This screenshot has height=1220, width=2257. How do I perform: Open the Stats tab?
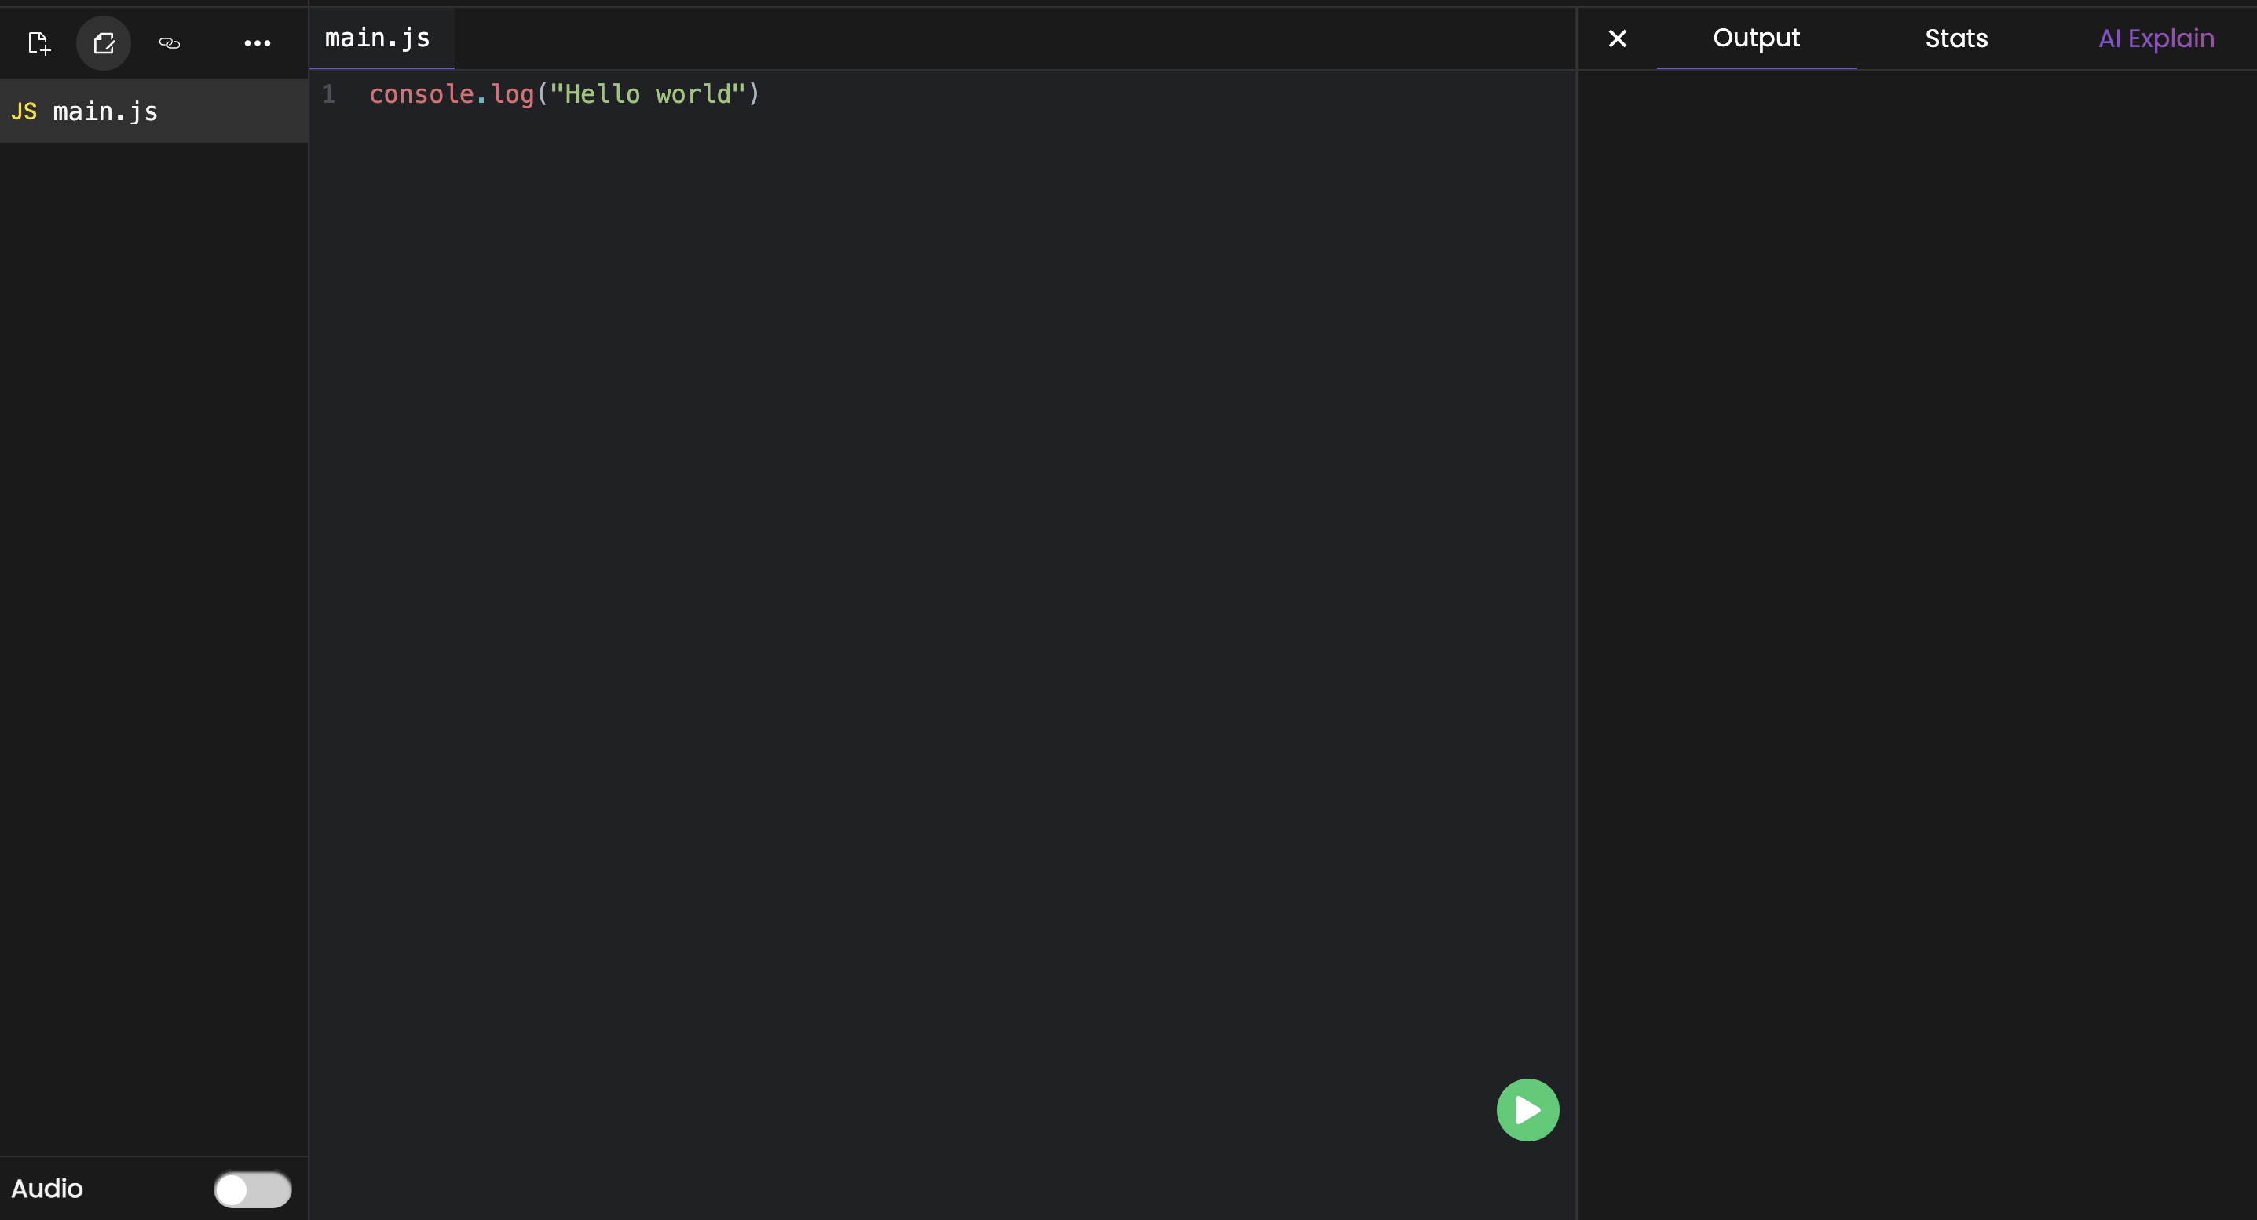(1955, 38)
